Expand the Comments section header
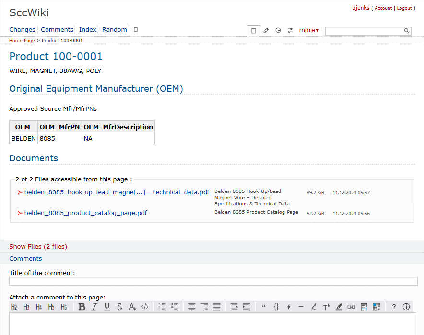This screenshot has height=335, width=424. click(x=25, y=258)
